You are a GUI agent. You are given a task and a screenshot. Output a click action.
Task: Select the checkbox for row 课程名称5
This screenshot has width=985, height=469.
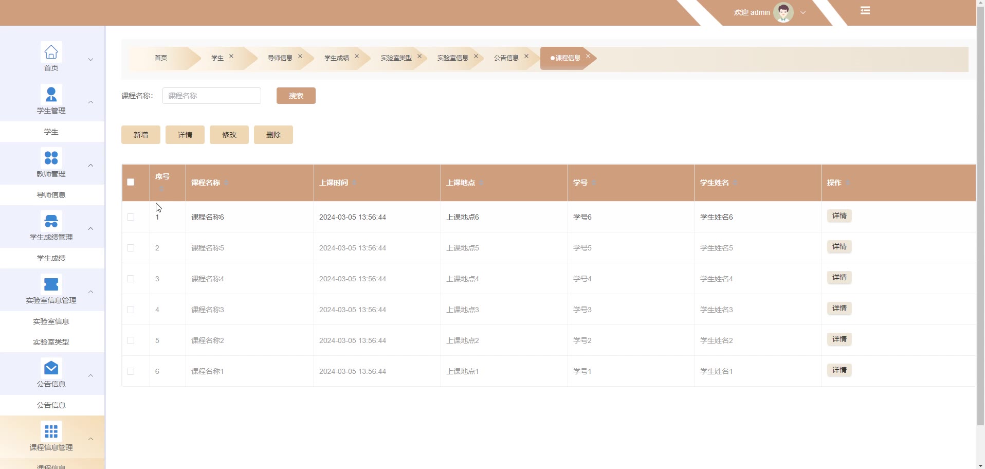(x=131, y=248)
